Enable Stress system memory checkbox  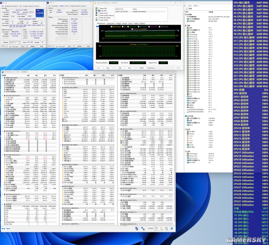click(x=99, y=16)
